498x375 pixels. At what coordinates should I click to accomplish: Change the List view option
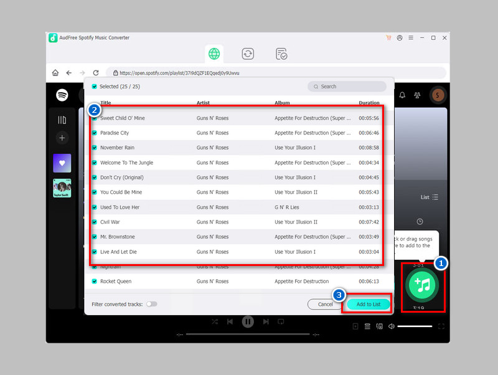pyautogui.click(x=430, y=197)
